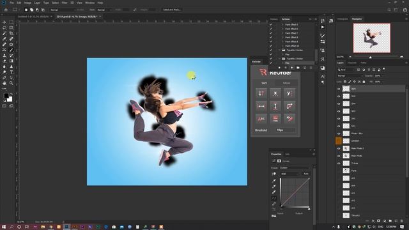The image size is (409, 230).
Task: Expand the Paint Effect 8 action
Action: pyautogui.click(x=282, y=38)
